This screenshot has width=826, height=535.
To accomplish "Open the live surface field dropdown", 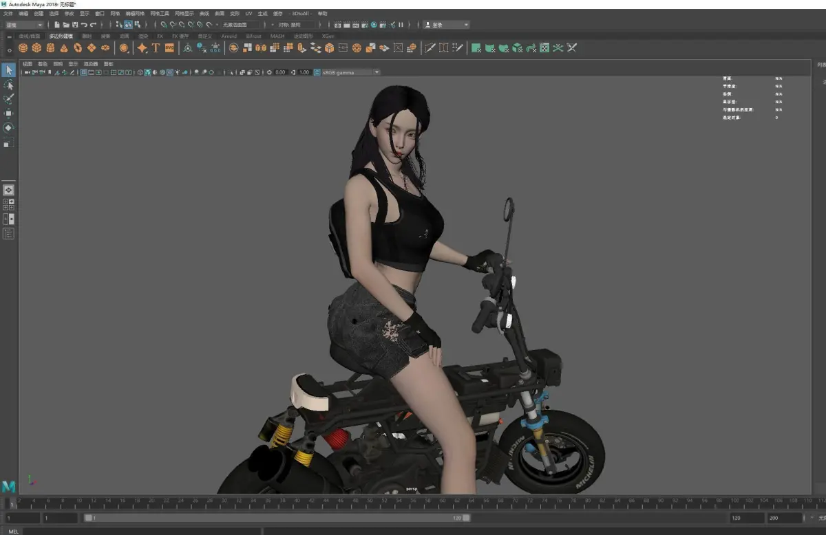I will point(240,25).
